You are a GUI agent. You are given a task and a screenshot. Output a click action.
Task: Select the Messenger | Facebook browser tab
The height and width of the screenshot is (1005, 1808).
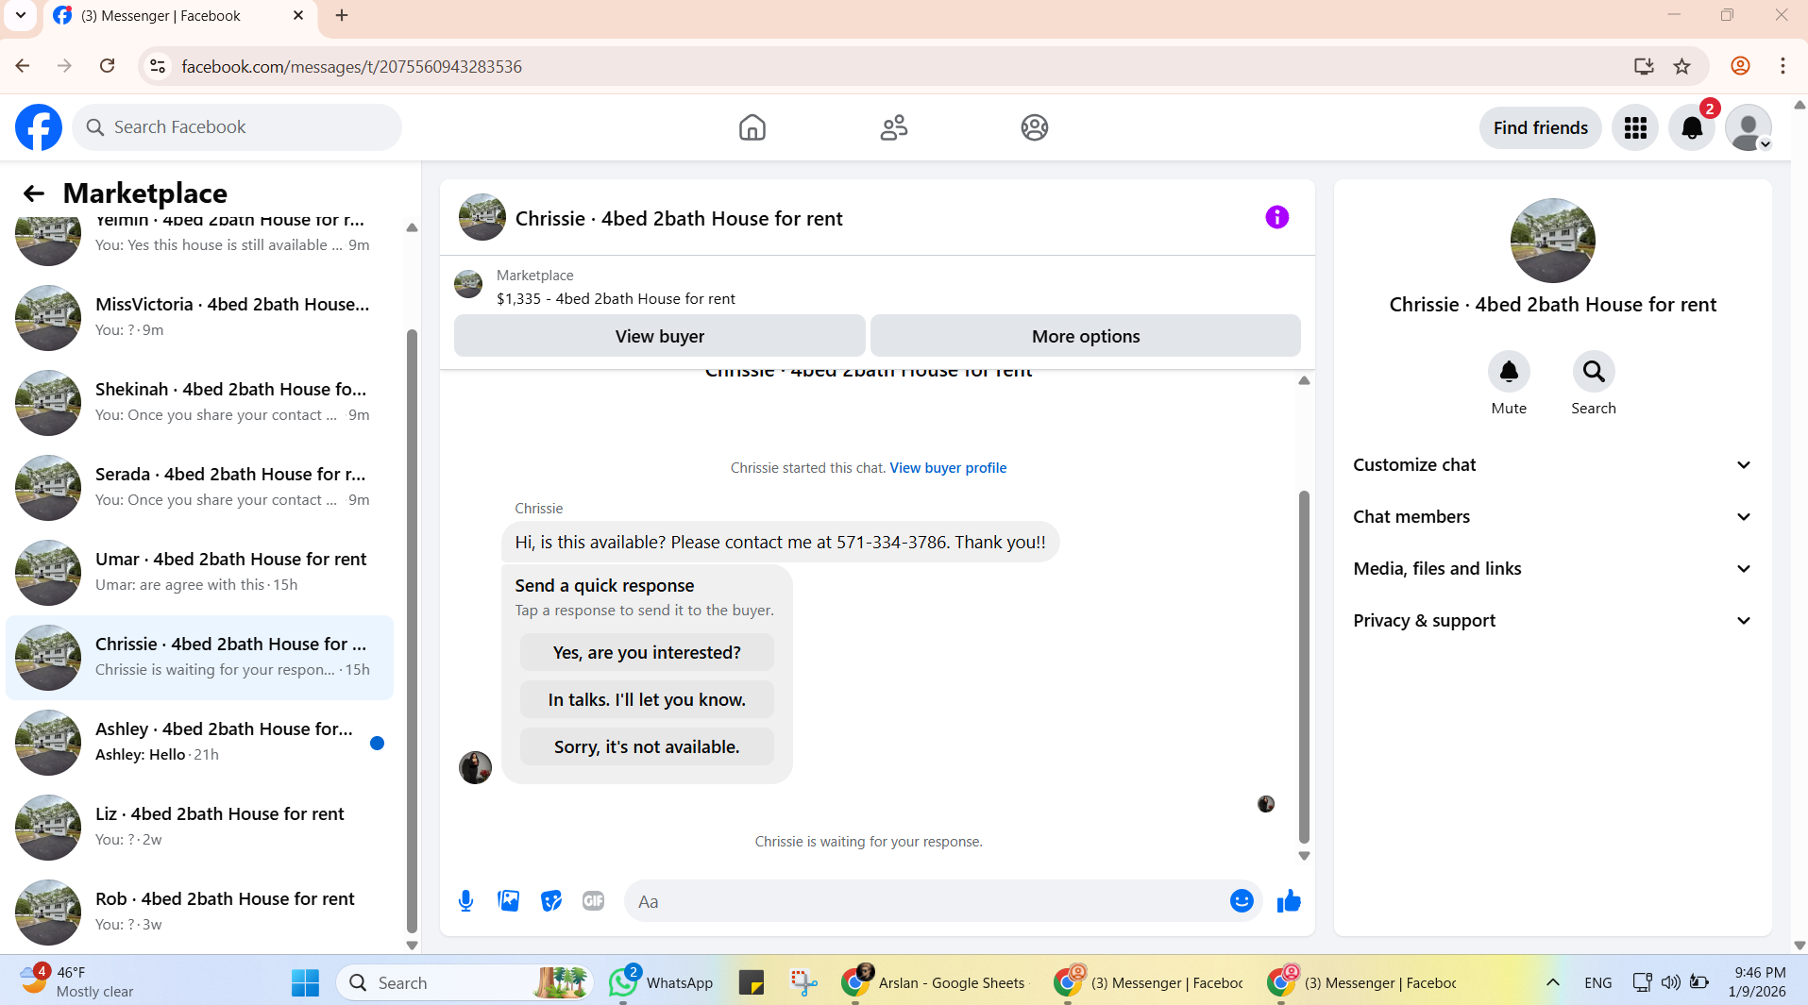click(179, 16)
